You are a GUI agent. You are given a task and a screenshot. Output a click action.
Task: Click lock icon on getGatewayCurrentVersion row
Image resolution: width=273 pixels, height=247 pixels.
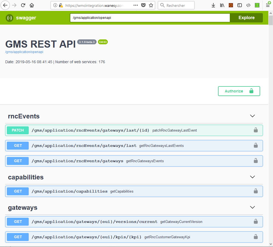[x=255, y=222]
